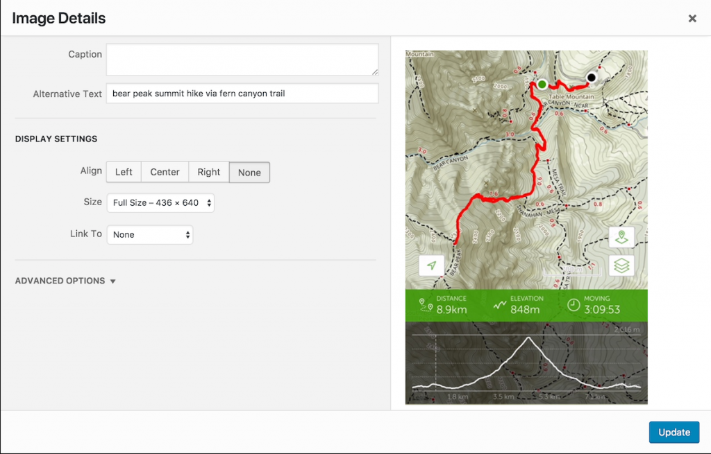Set alignment to Right

click(208, 172)
